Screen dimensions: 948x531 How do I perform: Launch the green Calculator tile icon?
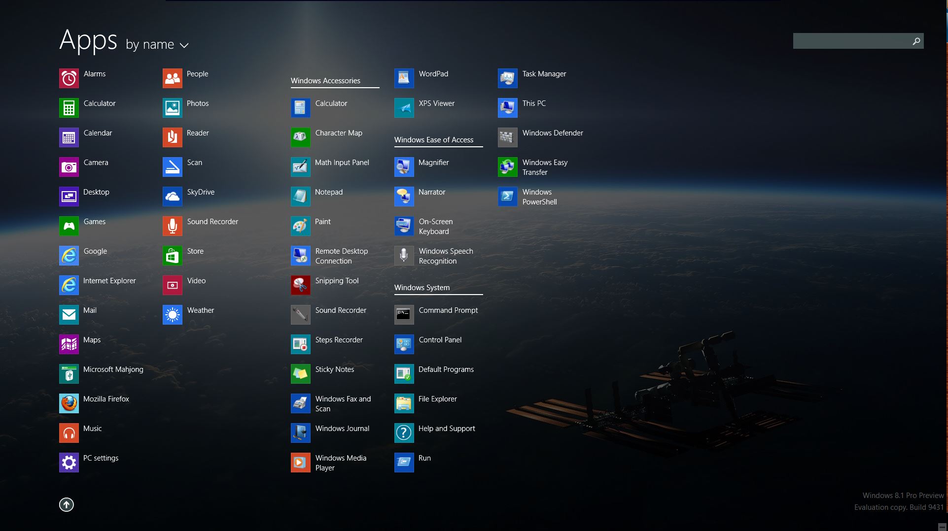(69, 108)
